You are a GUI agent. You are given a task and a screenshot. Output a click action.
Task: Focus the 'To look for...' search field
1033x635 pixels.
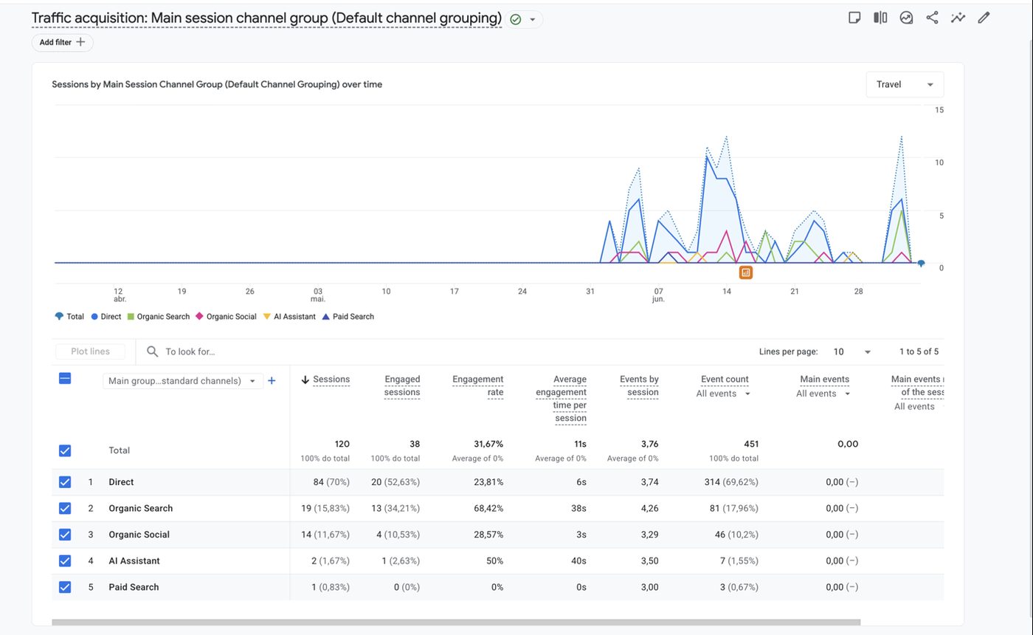click(190, 351)
